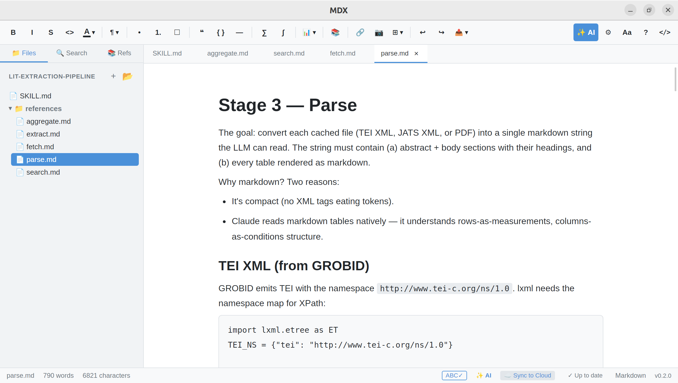Insert horizontal rule

[239, 32]
